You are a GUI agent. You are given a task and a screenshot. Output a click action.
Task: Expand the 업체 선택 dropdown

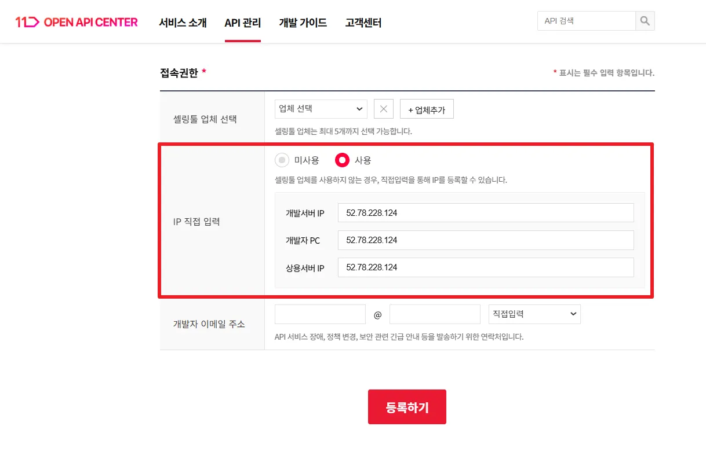(321, 109)
